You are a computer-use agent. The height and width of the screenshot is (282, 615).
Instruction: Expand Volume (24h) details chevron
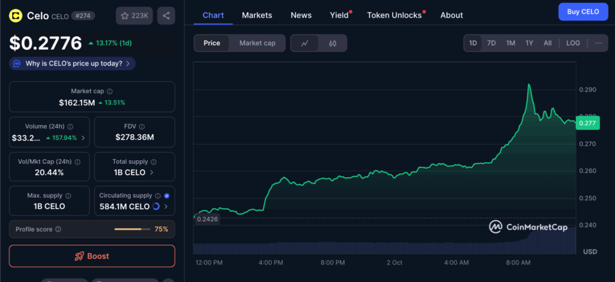pyautogui.click(x=83, y=138)
